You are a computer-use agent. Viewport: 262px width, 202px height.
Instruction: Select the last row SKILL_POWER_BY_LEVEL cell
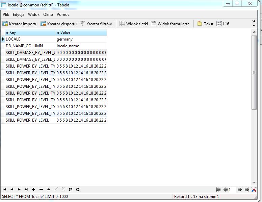pos(30,120)
